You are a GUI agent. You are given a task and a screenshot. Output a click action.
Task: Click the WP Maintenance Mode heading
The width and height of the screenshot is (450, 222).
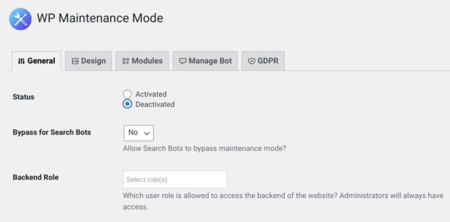(100, 18)
